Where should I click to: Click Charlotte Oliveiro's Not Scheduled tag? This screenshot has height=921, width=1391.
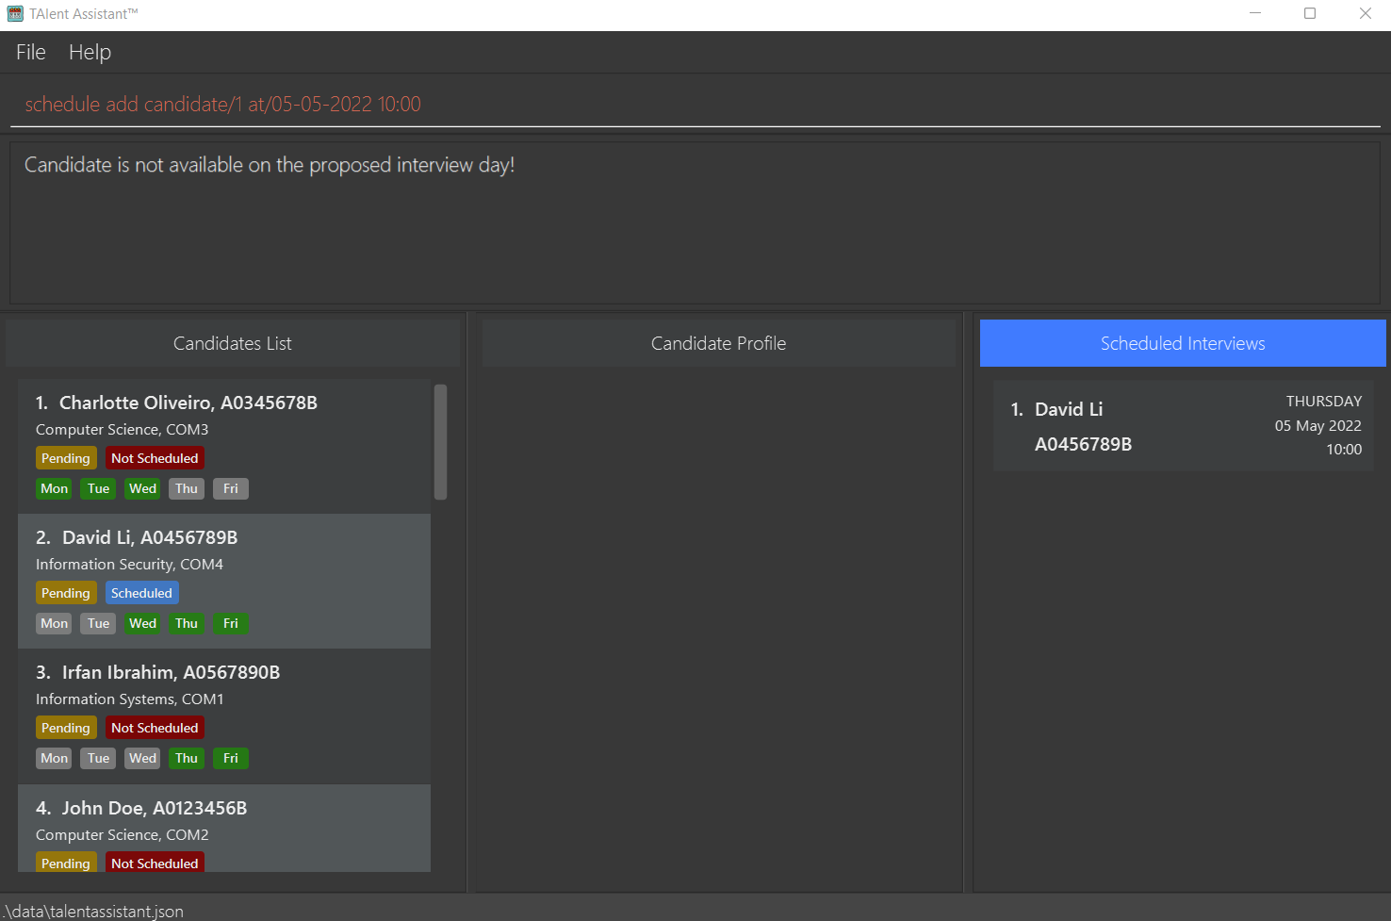155,458
